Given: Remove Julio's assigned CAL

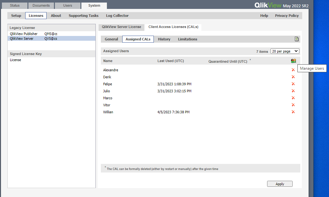Looking at the screenshot, I should point(293,91).
